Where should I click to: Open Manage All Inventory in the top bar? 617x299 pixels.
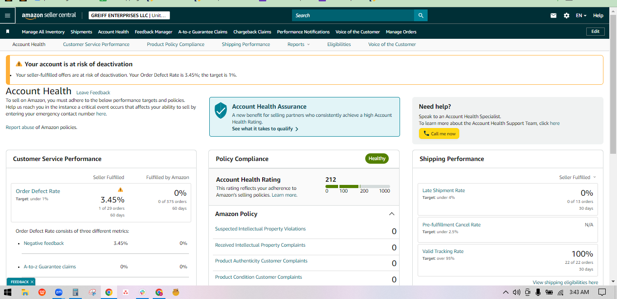(43, 32)
